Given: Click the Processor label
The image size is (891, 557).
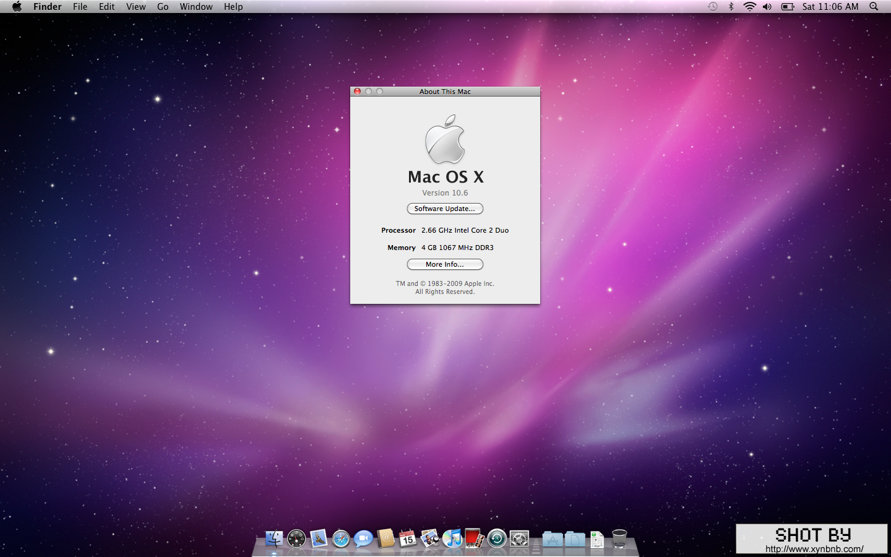Looking at the screenshot, I should coord(398,230).
